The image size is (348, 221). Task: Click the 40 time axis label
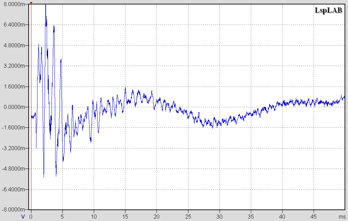[282, 216]
